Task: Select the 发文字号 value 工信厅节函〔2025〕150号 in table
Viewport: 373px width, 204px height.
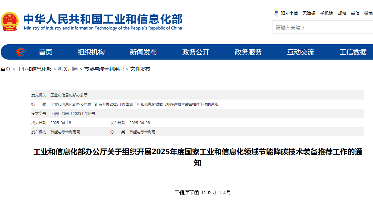Action: pyautogui.click(x=73, y=114)
